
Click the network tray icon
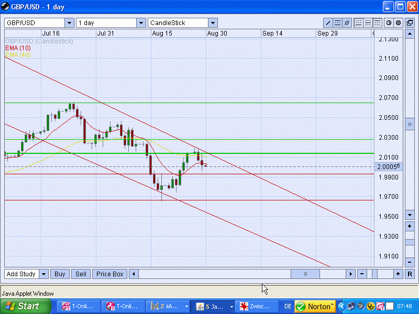[x=351, y=306]
